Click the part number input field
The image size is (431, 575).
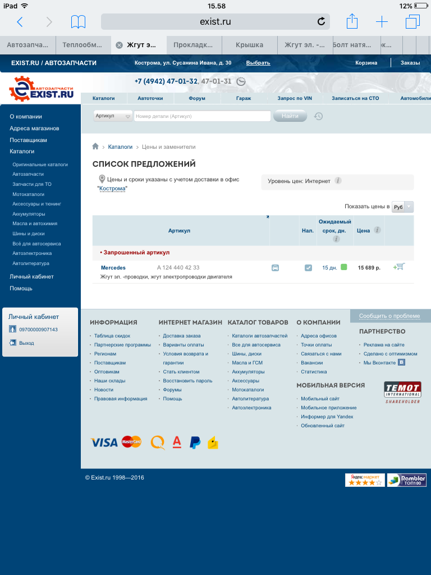(x=202, y=116)
